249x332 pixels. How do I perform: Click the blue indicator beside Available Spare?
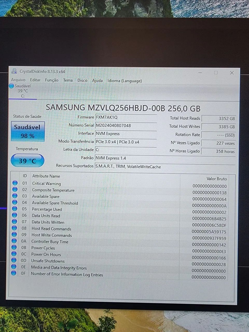(x=15, y=196)
